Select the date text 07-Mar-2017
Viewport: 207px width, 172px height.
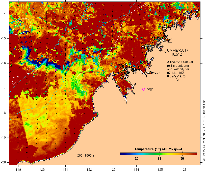[x=177, y=50]
